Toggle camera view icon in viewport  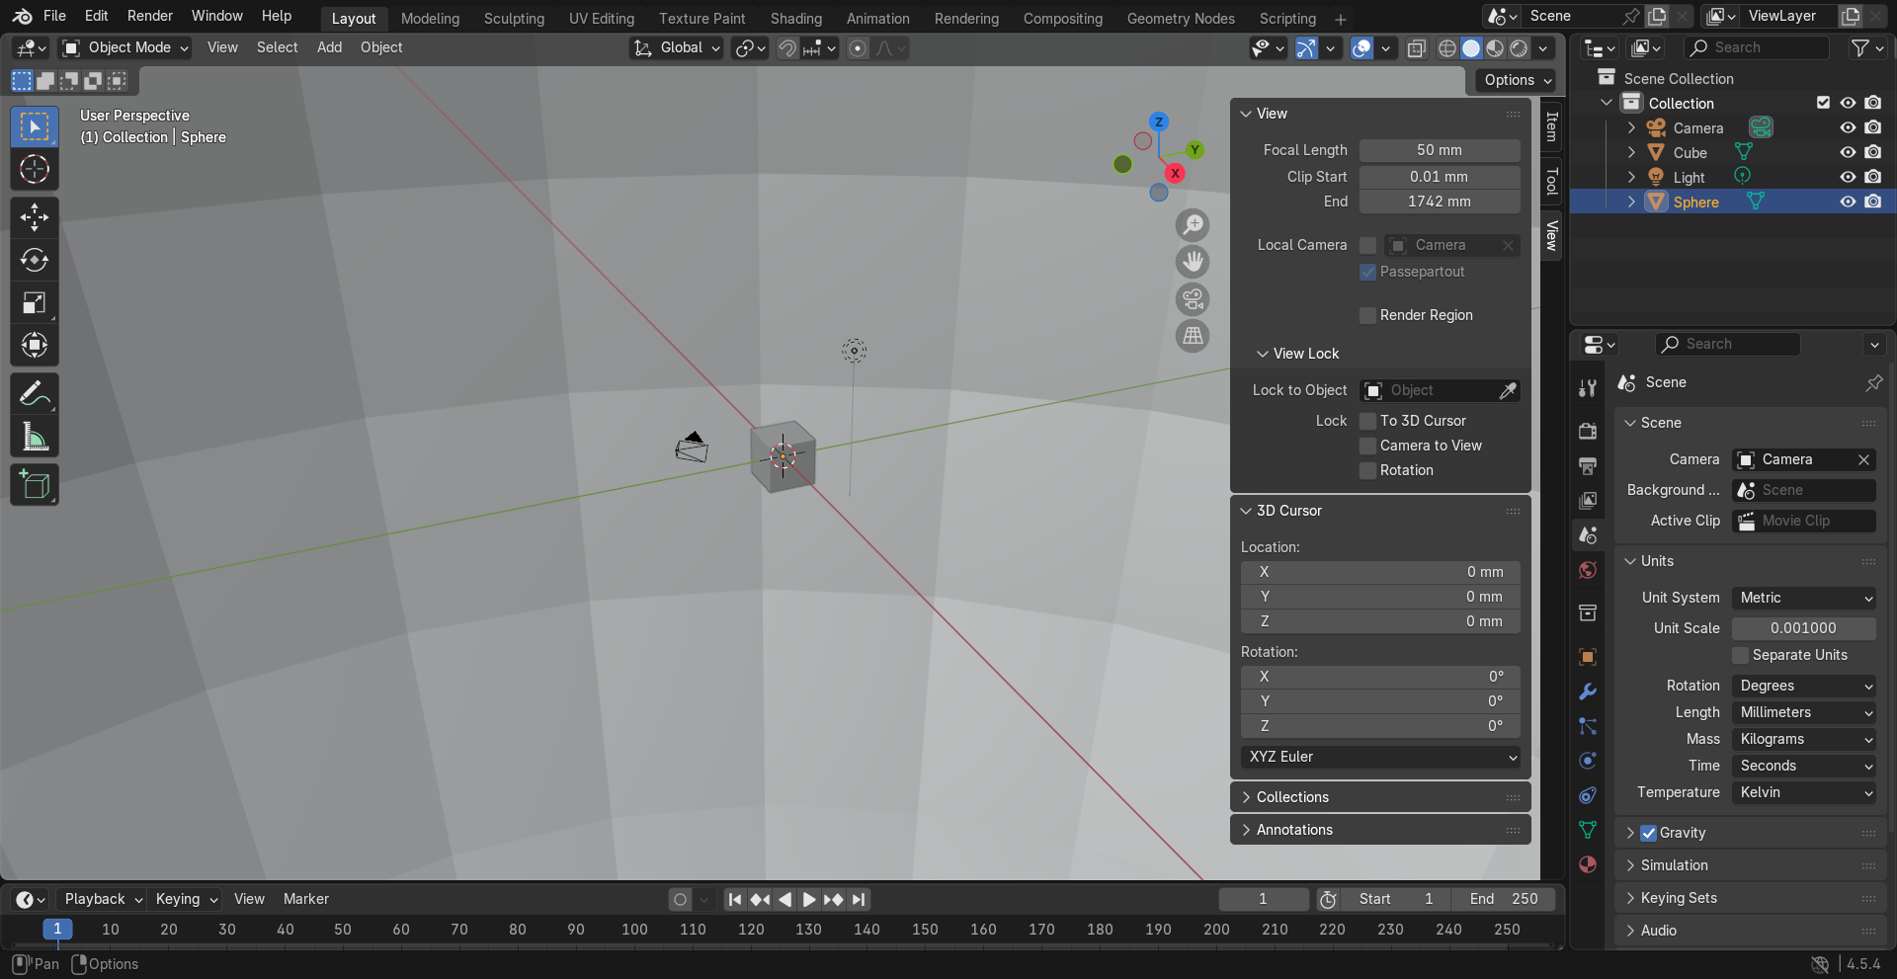point(1193,299)
